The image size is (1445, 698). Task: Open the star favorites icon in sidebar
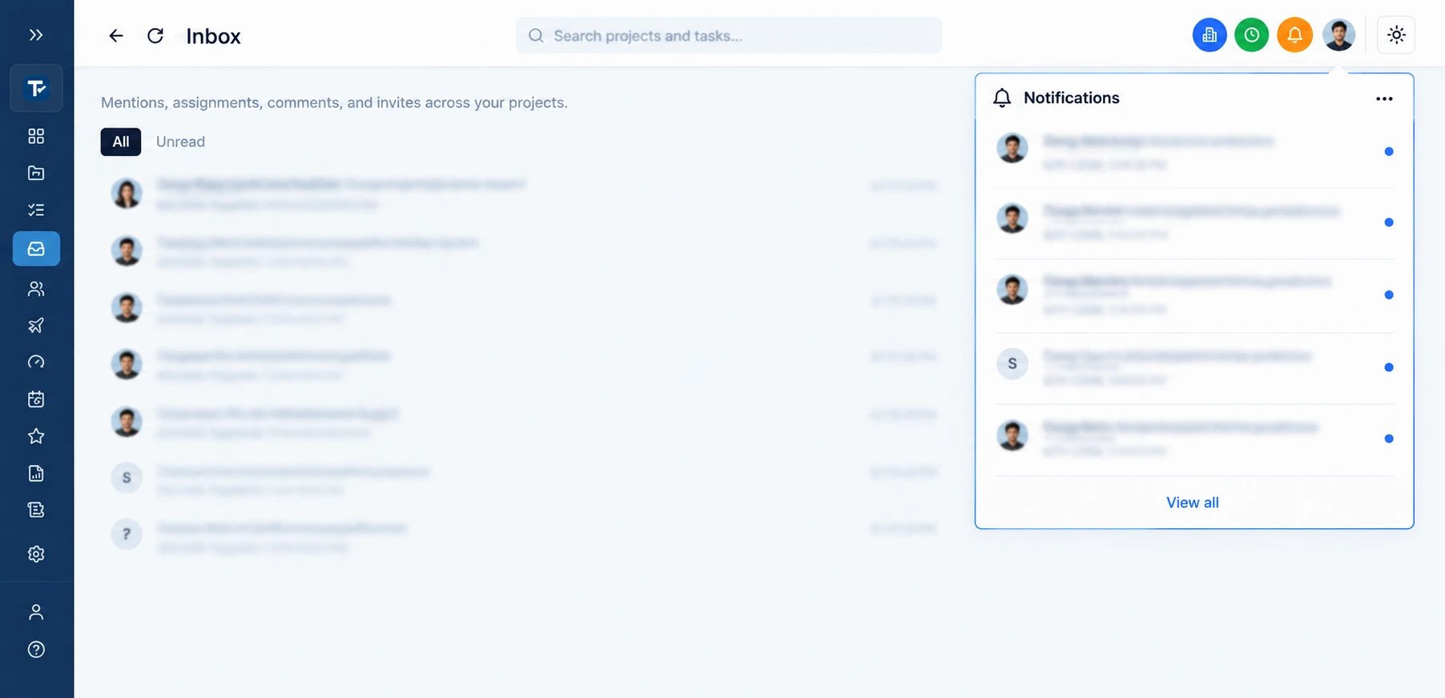click(x=36, y=436)
